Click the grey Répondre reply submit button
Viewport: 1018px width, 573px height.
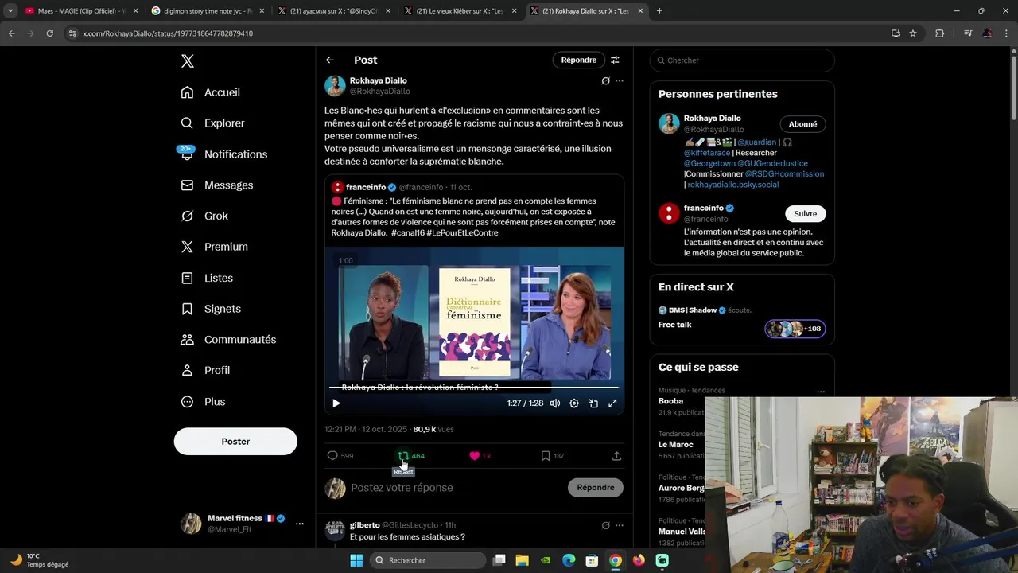coord(596,488)
